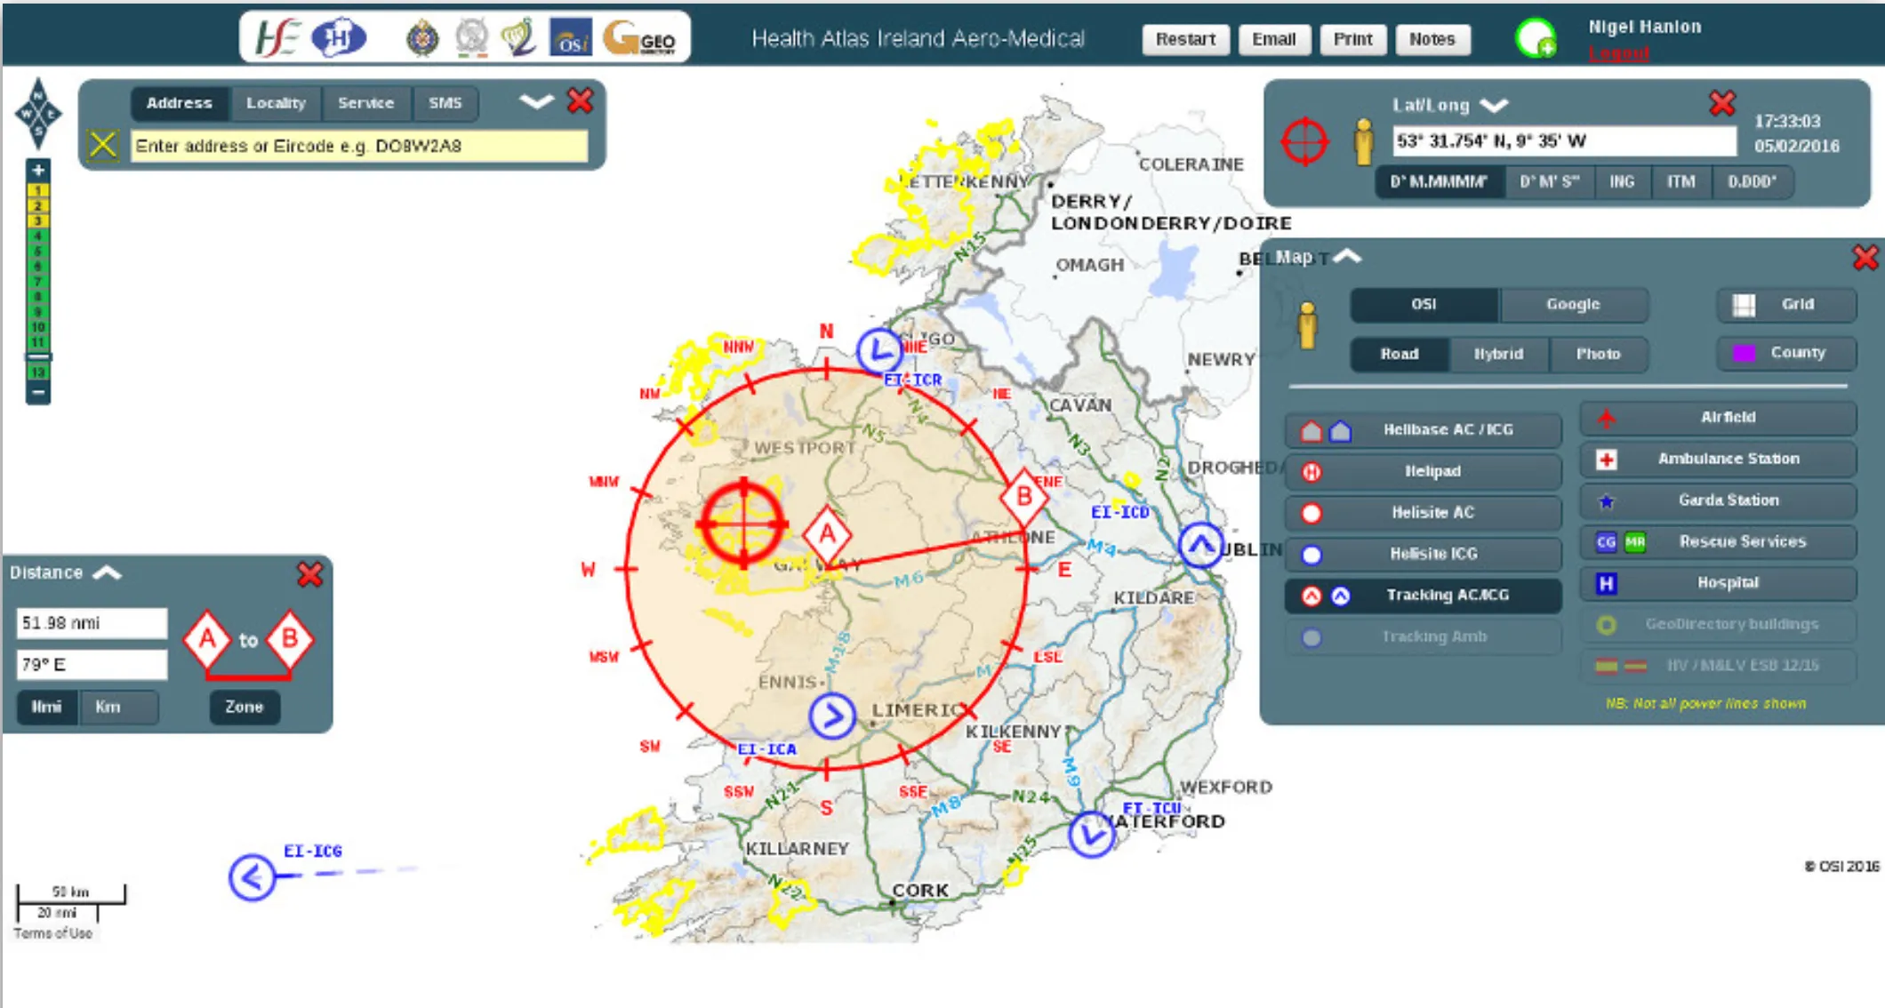This screenshot has width=1885, height=1008.
Task: Click the compass rose icon
Action: pos(38,114)
